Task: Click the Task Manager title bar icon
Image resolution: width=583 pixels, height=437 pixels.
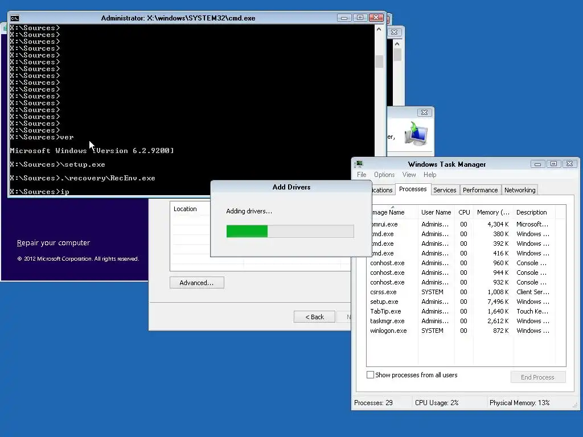Action: [359, 164]
